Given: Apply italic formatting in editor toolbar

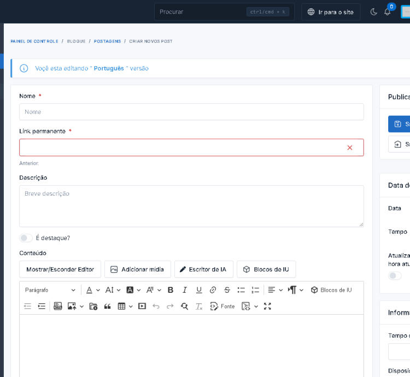Looking at the screenshot, I should pos(185,290).
